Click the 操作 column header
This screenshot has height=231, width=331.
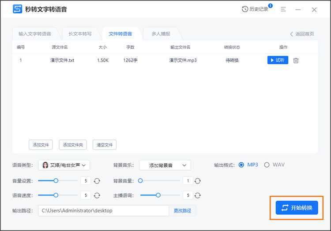pos(283,47)
